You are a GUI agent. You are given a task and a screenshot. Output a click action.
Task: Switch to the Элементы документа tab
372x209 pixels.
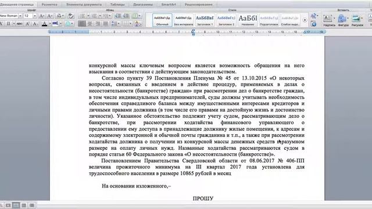coord(84,5)
